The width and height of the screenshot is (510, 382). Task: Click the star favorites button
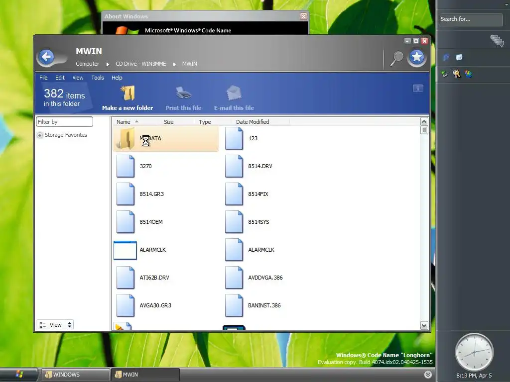417,57
